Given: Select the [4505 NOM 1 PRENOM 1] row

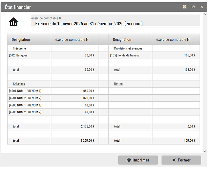Looking at the screenshot, I should pyautogui.click(x=53, y=105).
